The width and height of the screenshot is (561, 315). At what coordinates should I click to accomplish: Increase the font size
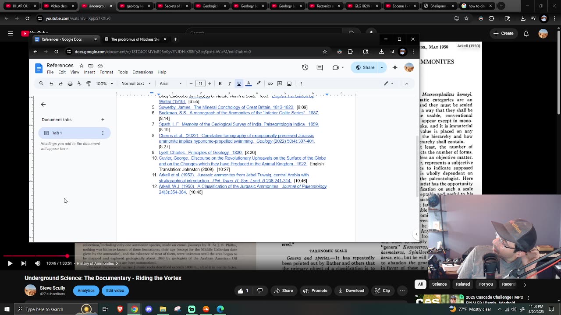(x=209, y=84)
